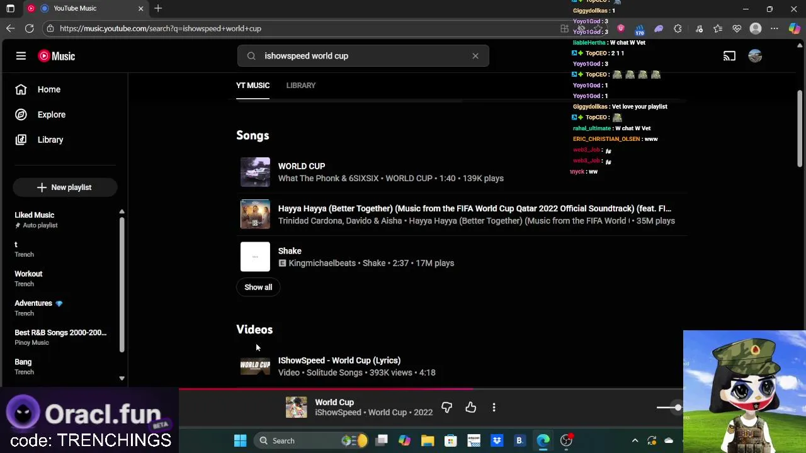Viewport: 806px width, 453px height.
Task: Open the tab actions menu icon
Action: click(10, 8)
